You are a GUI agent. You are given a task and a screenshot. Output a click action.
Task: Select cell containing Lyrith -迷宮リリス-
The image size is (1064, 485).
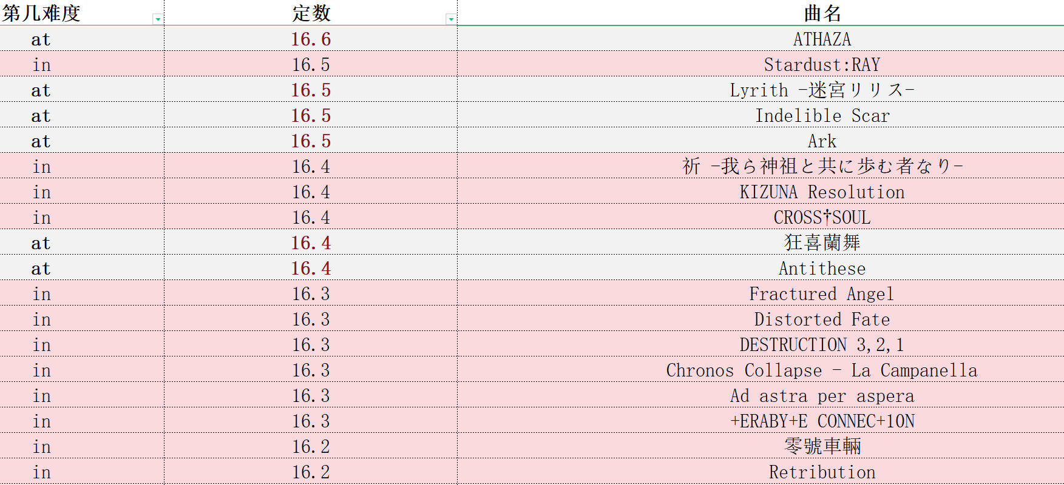point(761,90)
